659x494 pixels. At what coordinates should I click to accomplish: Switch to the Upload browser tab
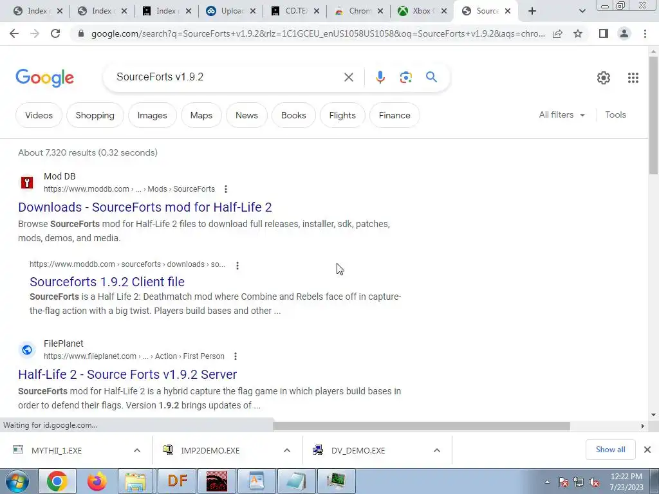tap(230, 11)
